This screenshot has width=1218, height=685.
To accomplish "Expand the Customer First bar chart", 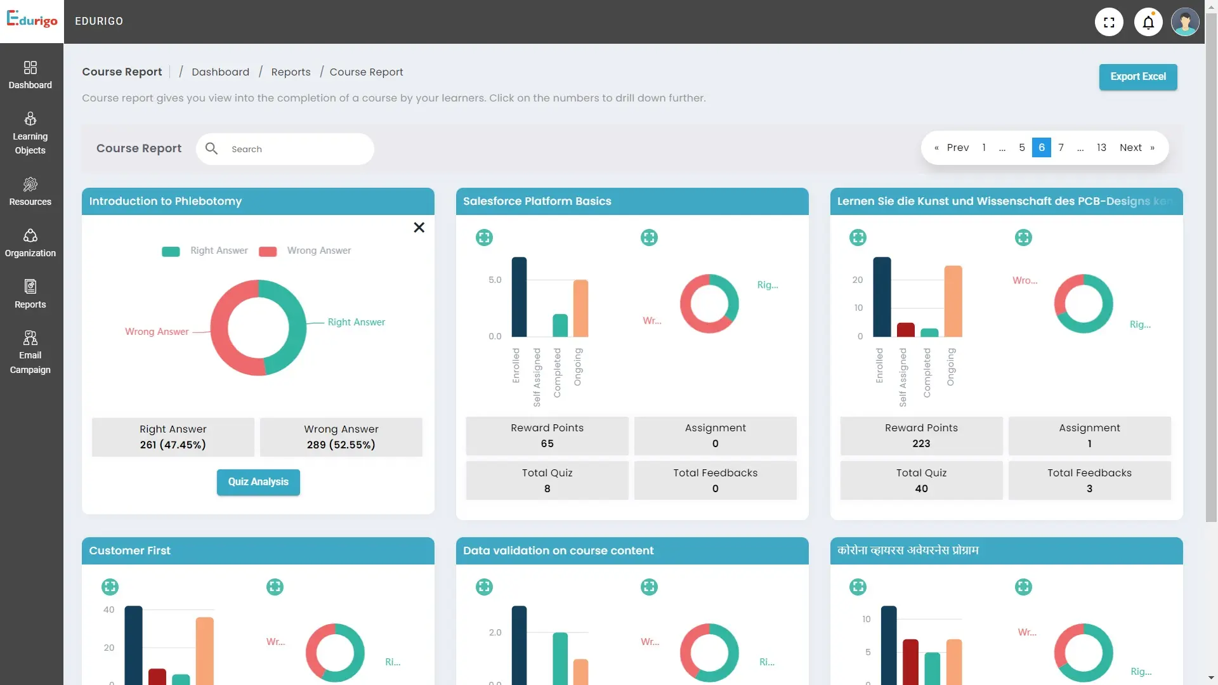I will coord(110,587).
